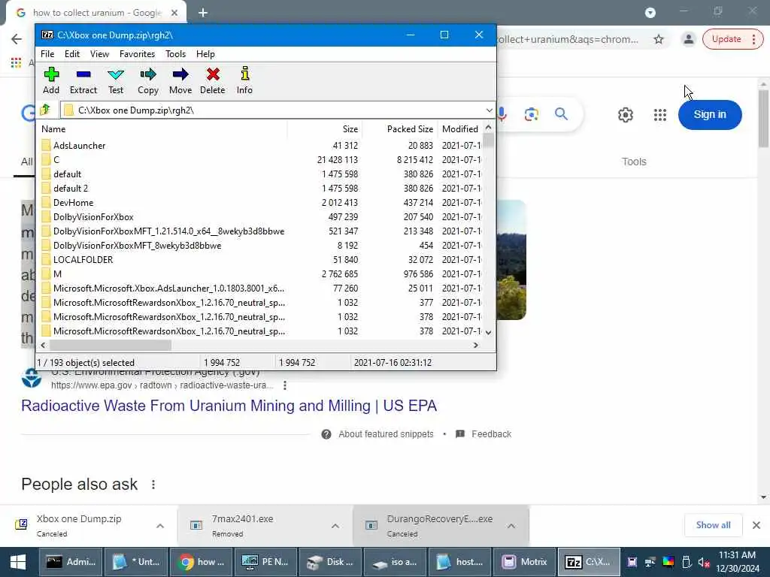Screen dimensions: 770x577
Task: Close the 'how to collect uranium' tab
Action: [174, 13]
